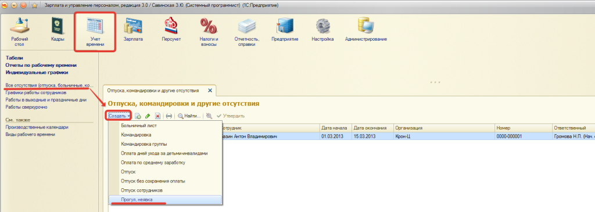Click the cancel search icon
The height and width of the screenshot is (212, 595).
pyautogui.click(x=209, y=116)
